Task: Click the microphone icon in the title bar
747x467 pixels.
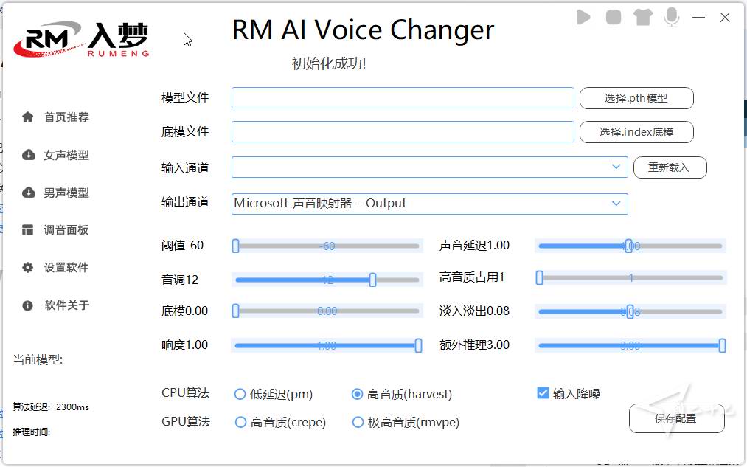Action: point(671,17)
